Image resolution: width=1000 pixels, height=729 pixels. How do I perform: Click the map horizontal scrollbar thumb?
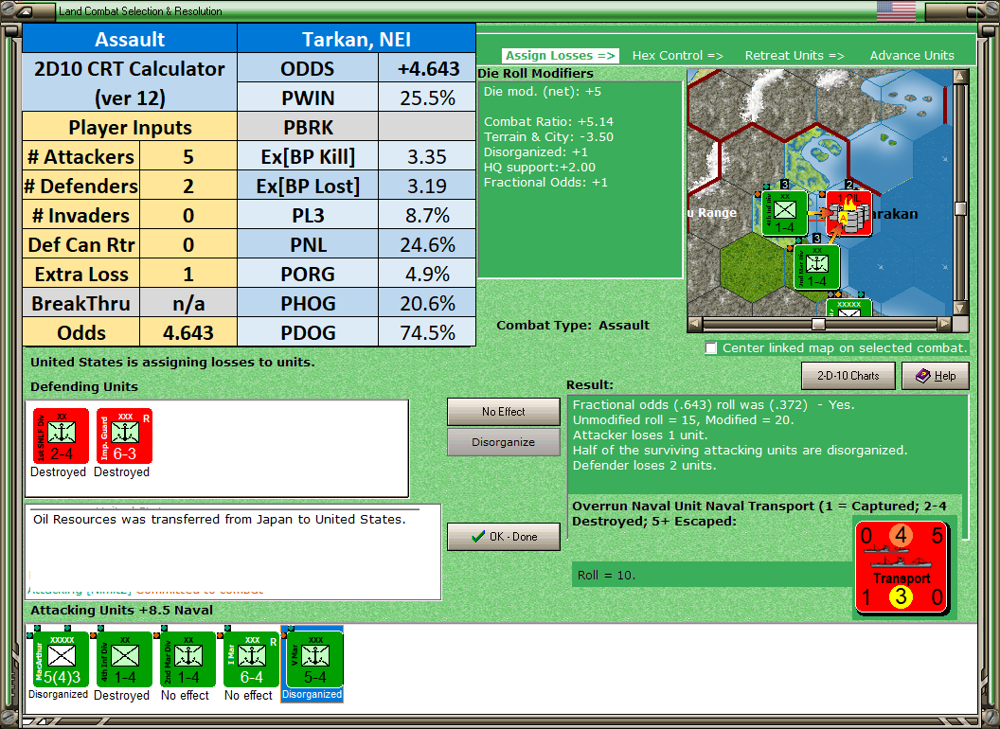click(818, 324)
